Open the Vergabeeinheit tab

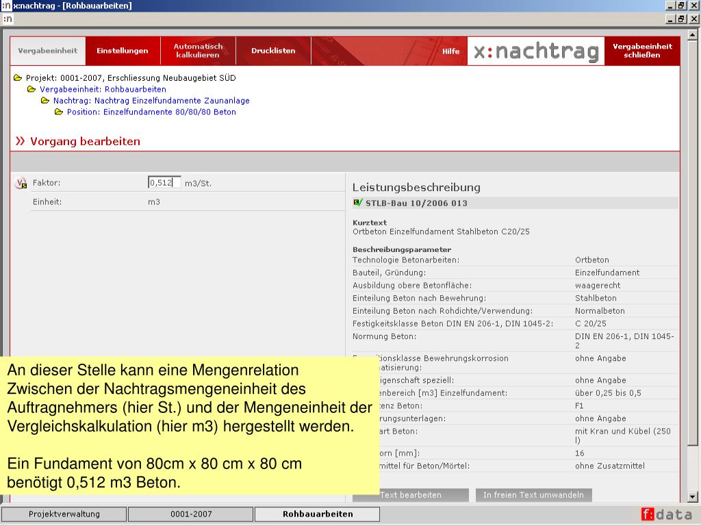(48, 51)
